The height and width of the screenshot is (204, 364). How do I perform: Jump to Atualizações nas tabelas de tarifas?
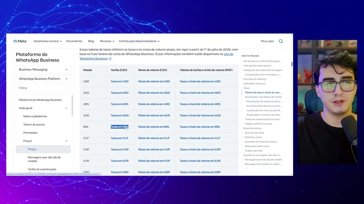(x=263, y=97)
